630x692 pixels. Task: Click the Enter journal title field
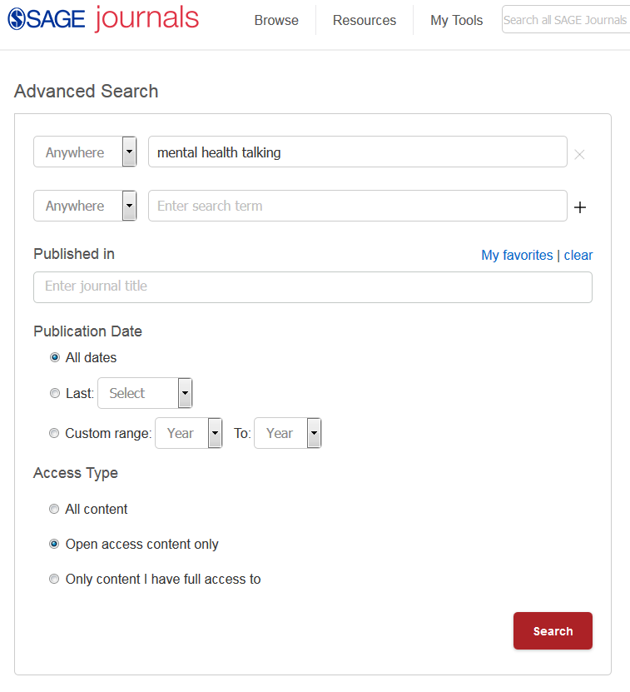(313, 286)
